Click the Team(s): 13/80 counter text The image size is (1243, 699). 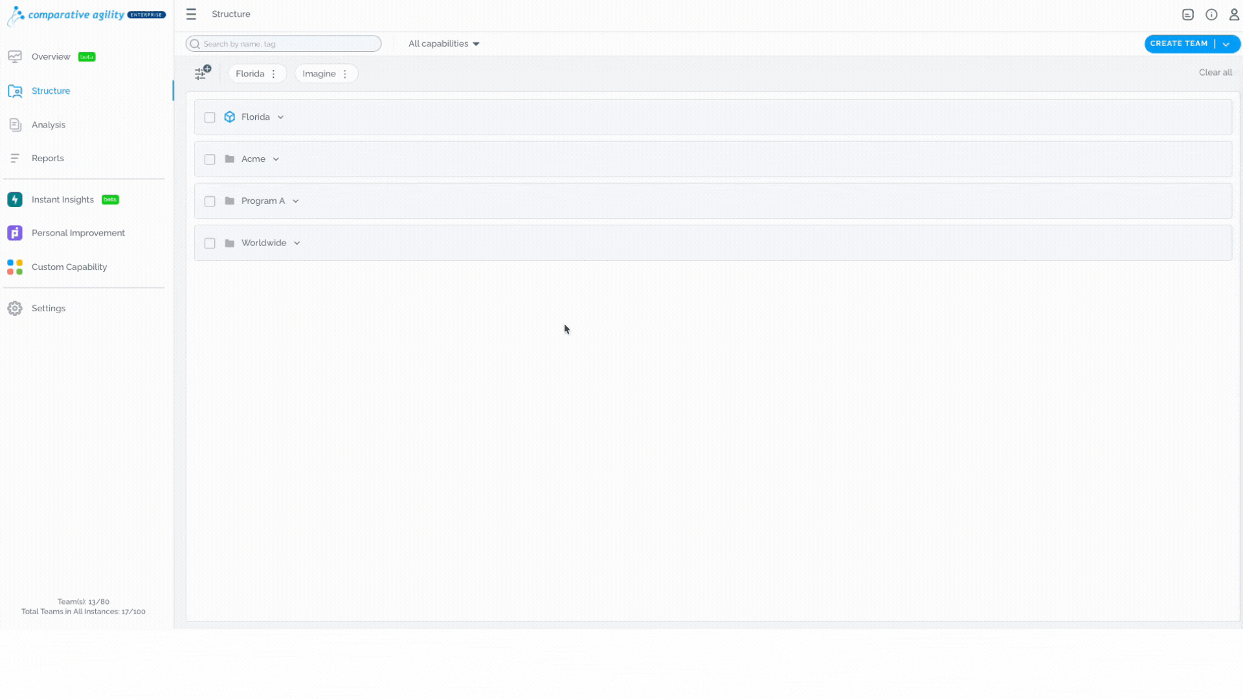tap(84, 602)
